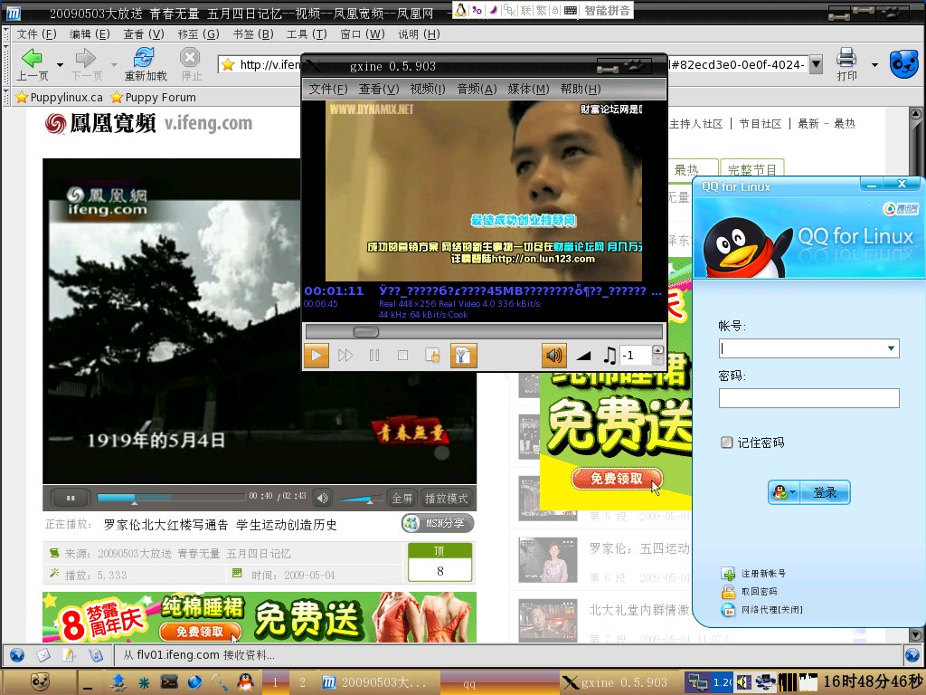Viewport: 926px width, 695px height.
Task: Open Puppylinux.ca bookmark
Action: [x=59, y=97]
